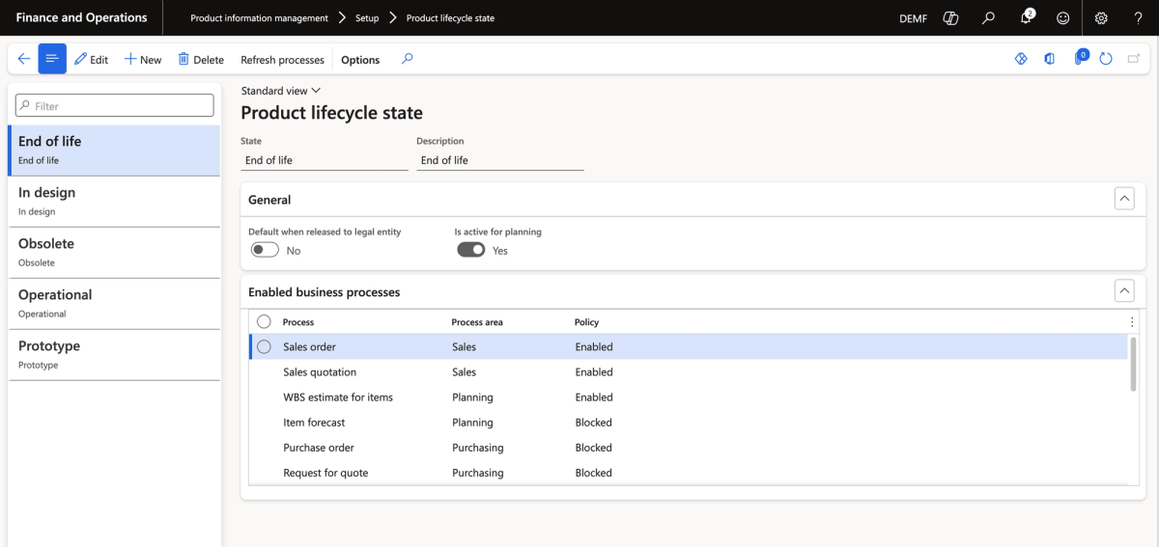Click the back arrow icon
The height and width of the screenshot is (547, 1159).
click(x=23, y=59)
